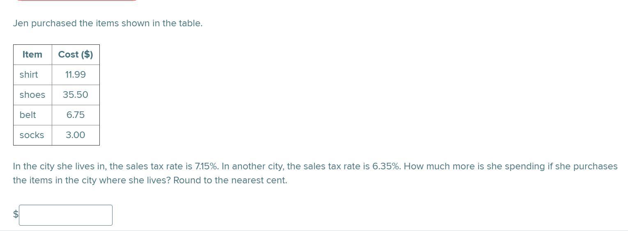Image resolution: width=628 pixels, height=231 pixels.
Task: Click the 11.99 cost cell
Action: click(76, 74)
